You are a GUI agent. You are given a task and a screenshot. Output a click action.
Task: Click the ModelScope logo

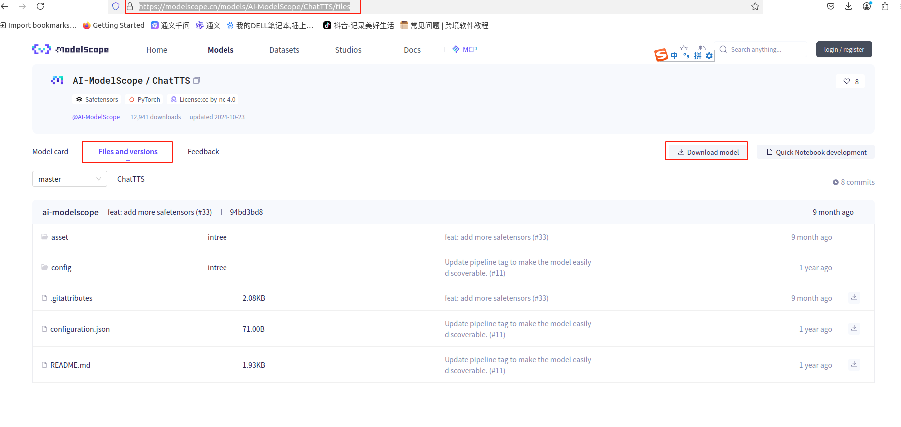70,49
